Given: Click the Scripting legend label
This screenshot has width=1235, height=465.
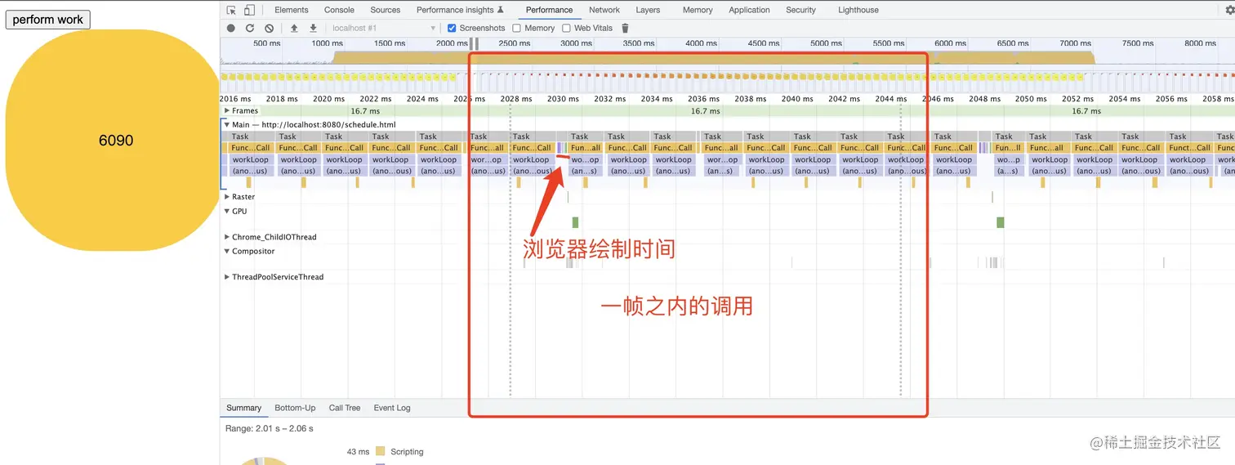Looking at the screenshot, I should tap(407, 451).
